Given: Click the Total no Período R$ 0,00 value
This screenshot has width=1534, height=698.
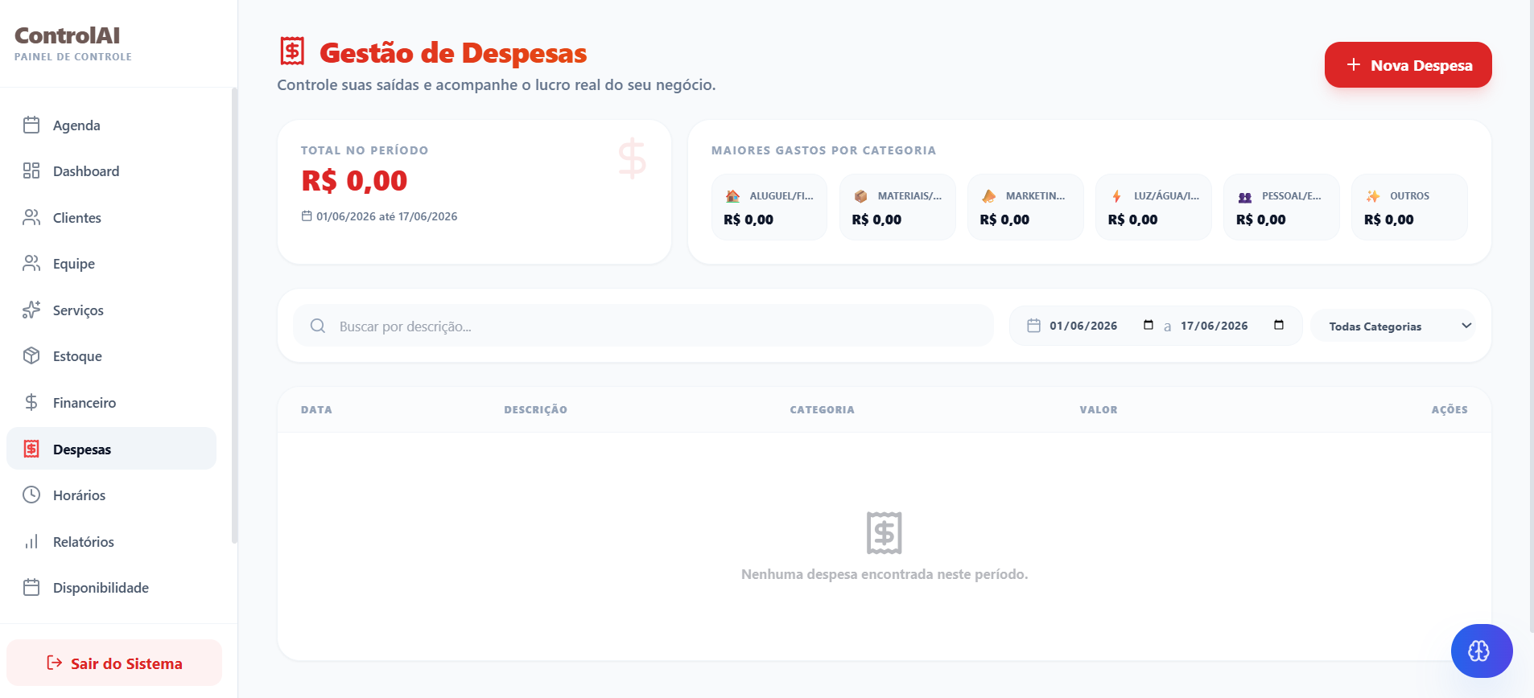Looking at the screenshot, I should (354, 181).
